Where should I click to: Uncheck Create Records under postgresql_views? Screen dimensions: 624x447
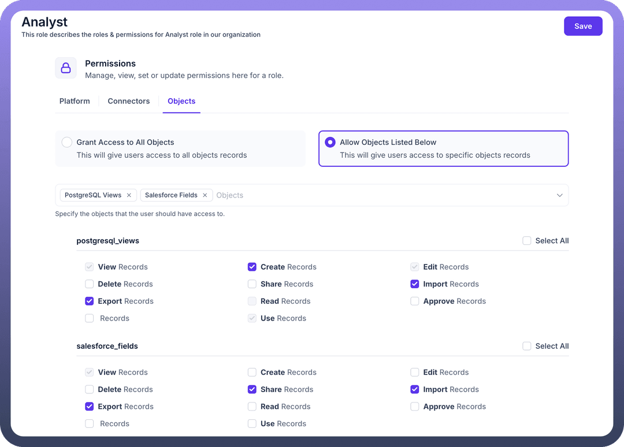pyautogui.click(x=252, y=267)
